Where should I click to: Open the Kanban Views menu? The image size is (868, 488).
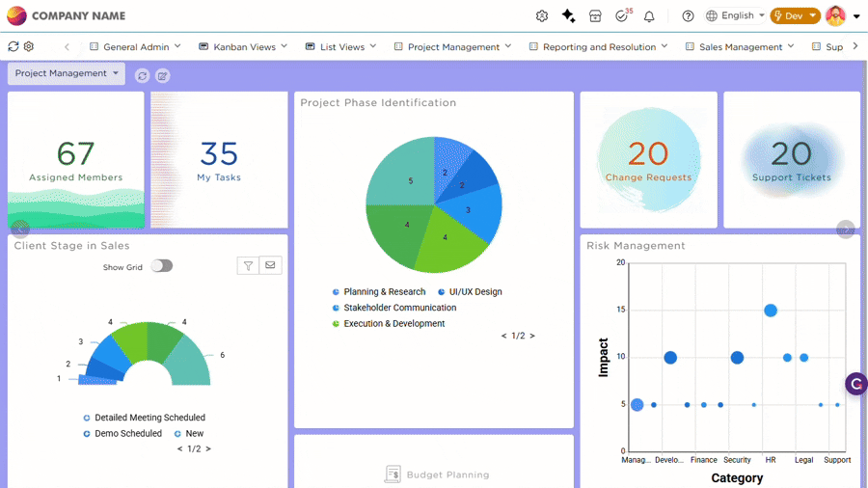tap(244, 46)
